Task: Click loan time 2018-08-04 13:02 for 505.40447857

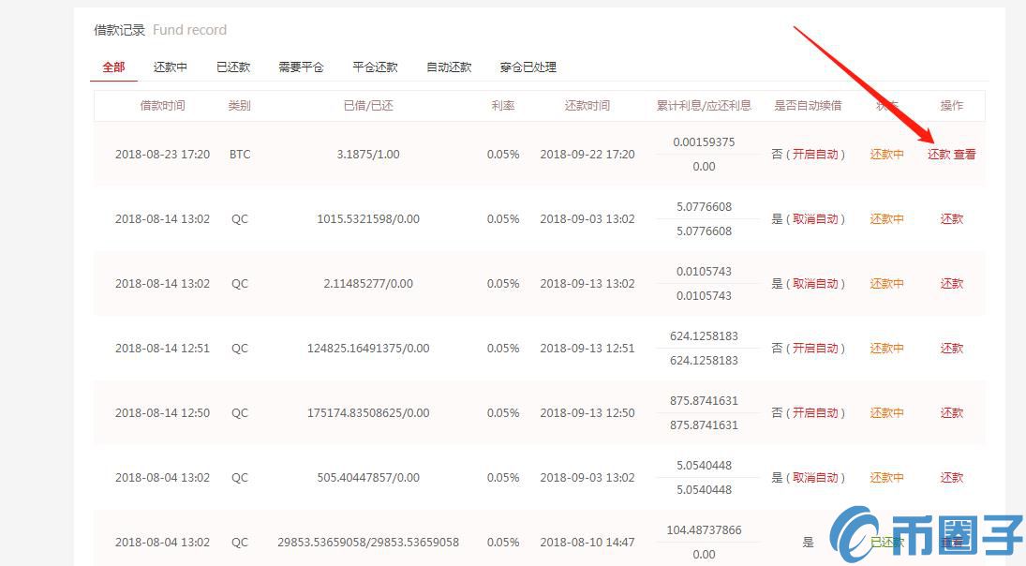Action: (162, 478)
